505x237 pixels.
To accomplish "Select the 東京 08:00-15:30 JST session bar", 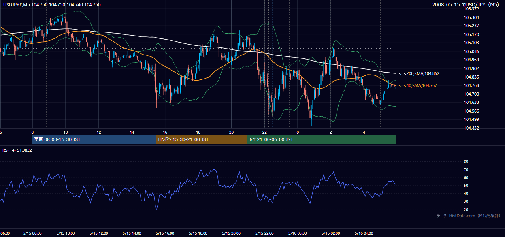I will click(94, 139).
